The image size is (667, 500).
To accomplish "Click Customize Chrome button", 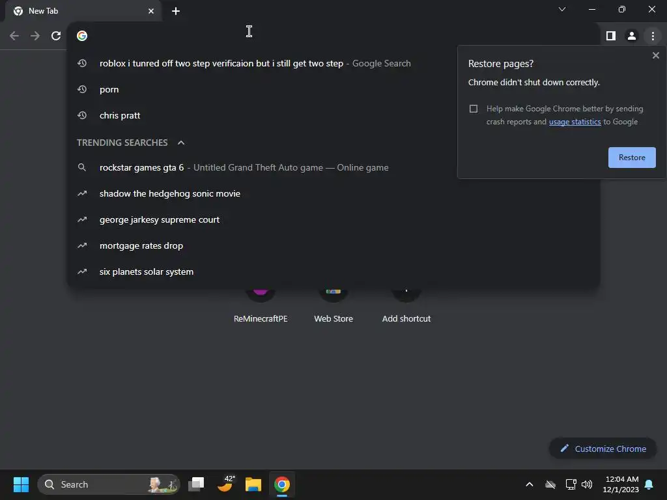I will (x=603, y=449).
